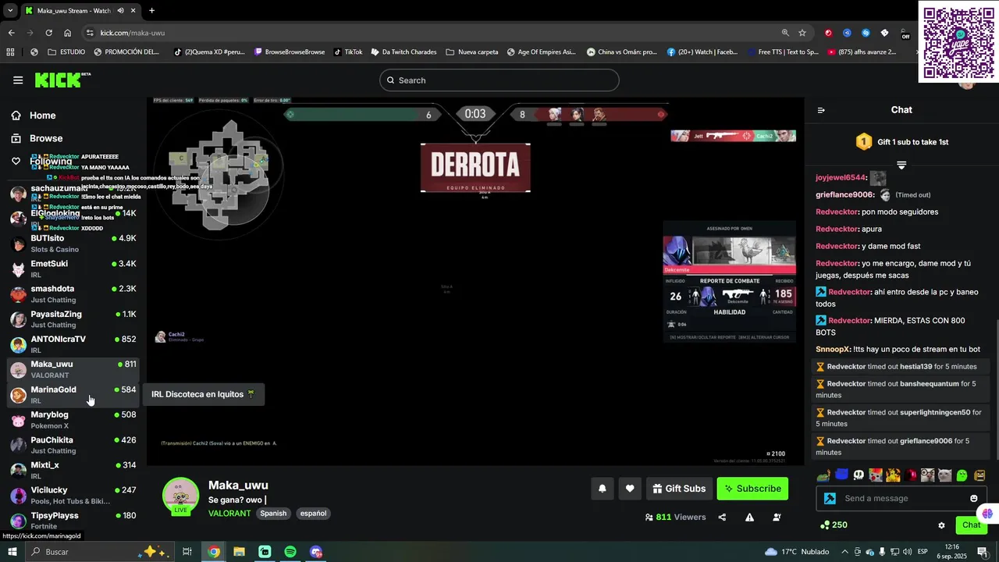Screen dimensions: 999x562
Task: Open Vicilucky channel in sidebar
Action: click(x=73, y=495)
